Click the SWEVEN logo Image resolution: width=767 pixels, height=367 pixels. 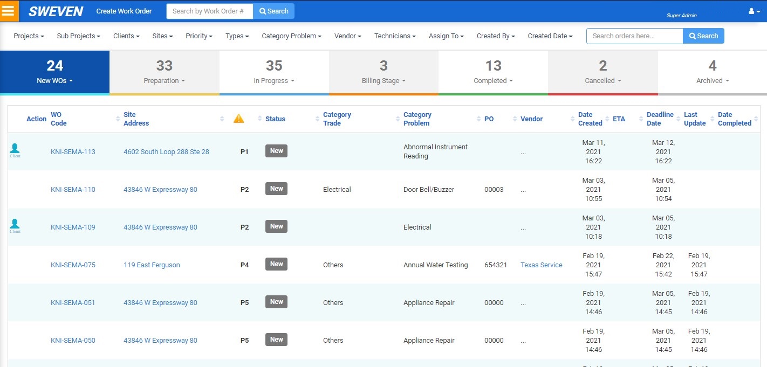point(56,11)
